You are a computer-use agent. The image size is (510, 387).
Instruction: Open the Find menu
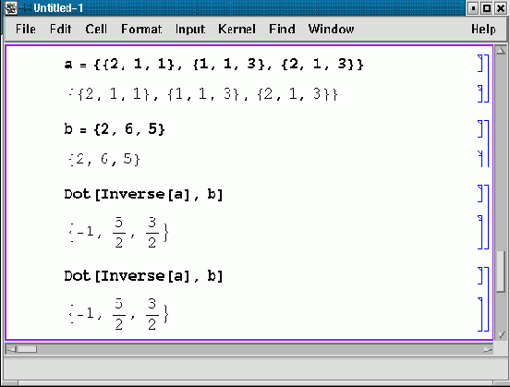[x=282, y=30]
